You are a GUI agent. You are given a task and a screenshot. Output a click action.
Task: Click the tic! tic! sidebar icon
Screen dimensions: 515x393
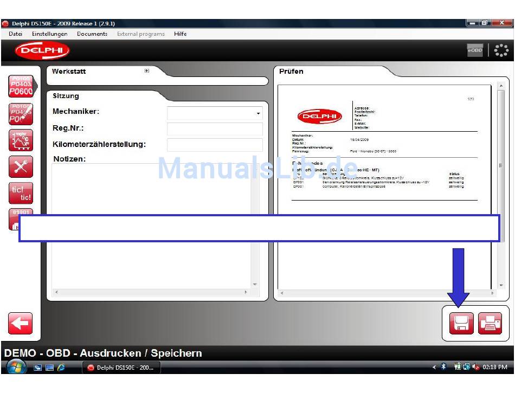pos(21,193)
